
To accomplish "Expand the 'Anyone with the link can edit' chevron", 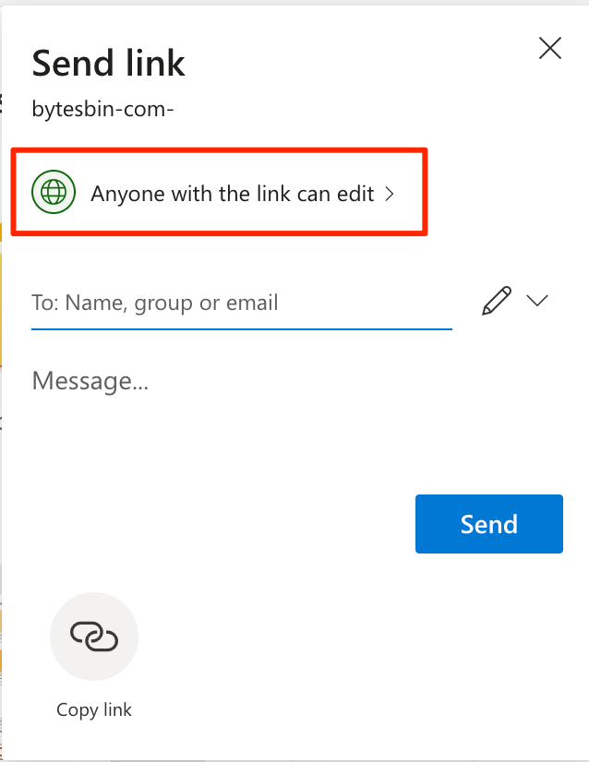I will pos(389,194).
